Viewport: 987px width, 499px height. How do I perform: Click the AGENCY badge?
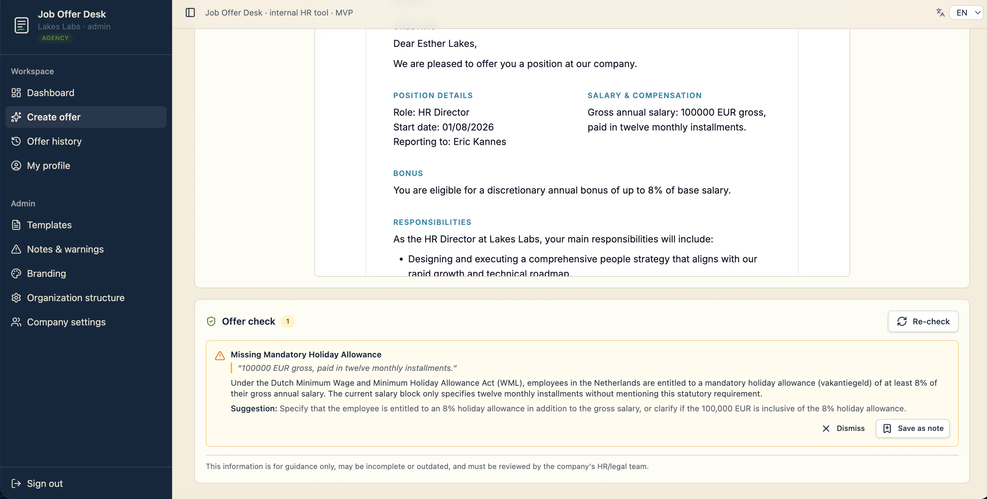[x=55, y=38]
